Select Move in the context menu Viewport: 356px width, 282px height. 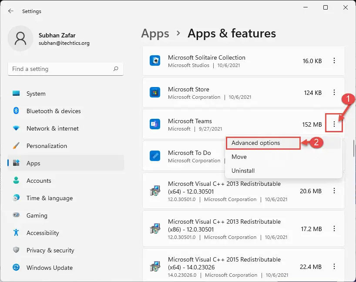pyautogui.click(x=284, y=157)
